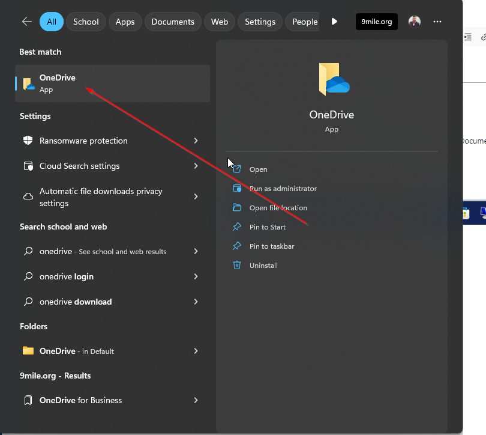Select the All filter tab
This screenshot has height=435, width=486.
[x=52, y=22]
